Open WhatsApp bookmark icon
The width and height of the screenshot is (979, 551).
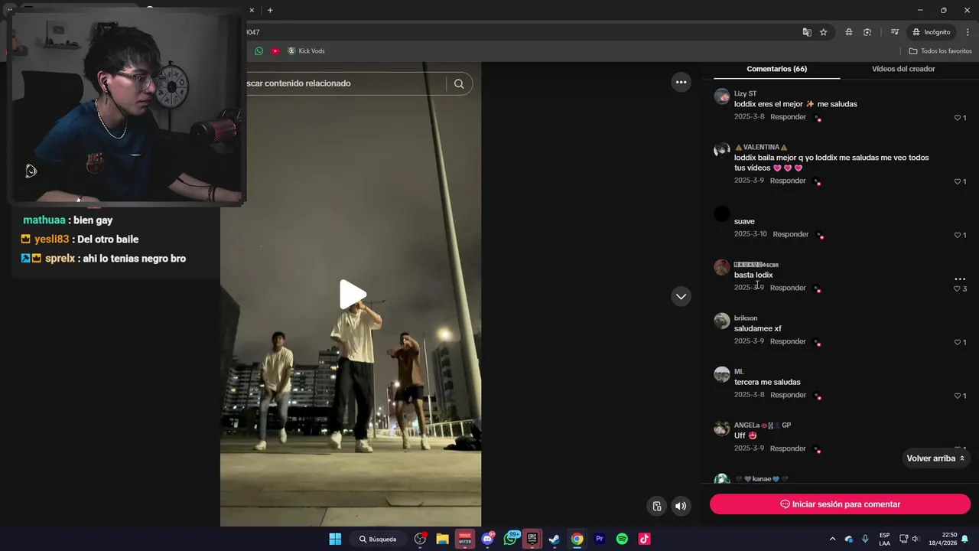pos(259,51)
